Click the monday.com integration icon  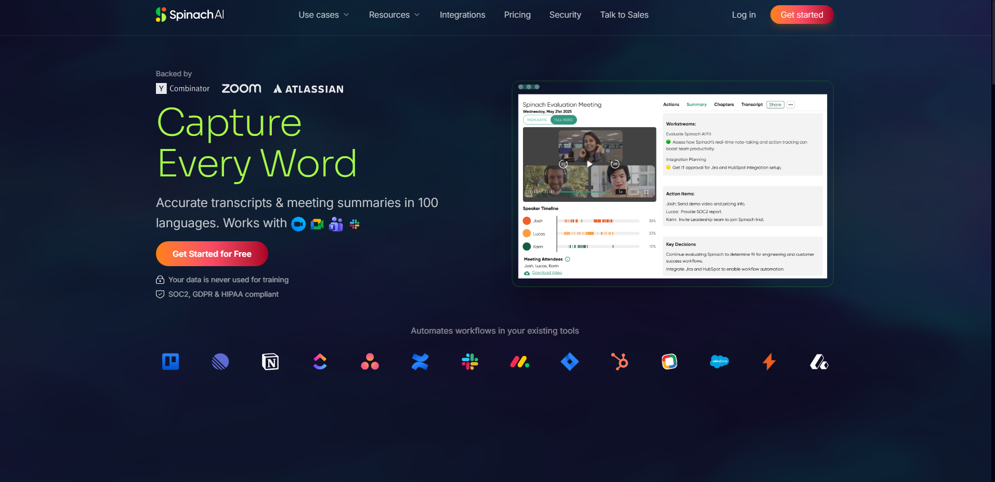520,362
